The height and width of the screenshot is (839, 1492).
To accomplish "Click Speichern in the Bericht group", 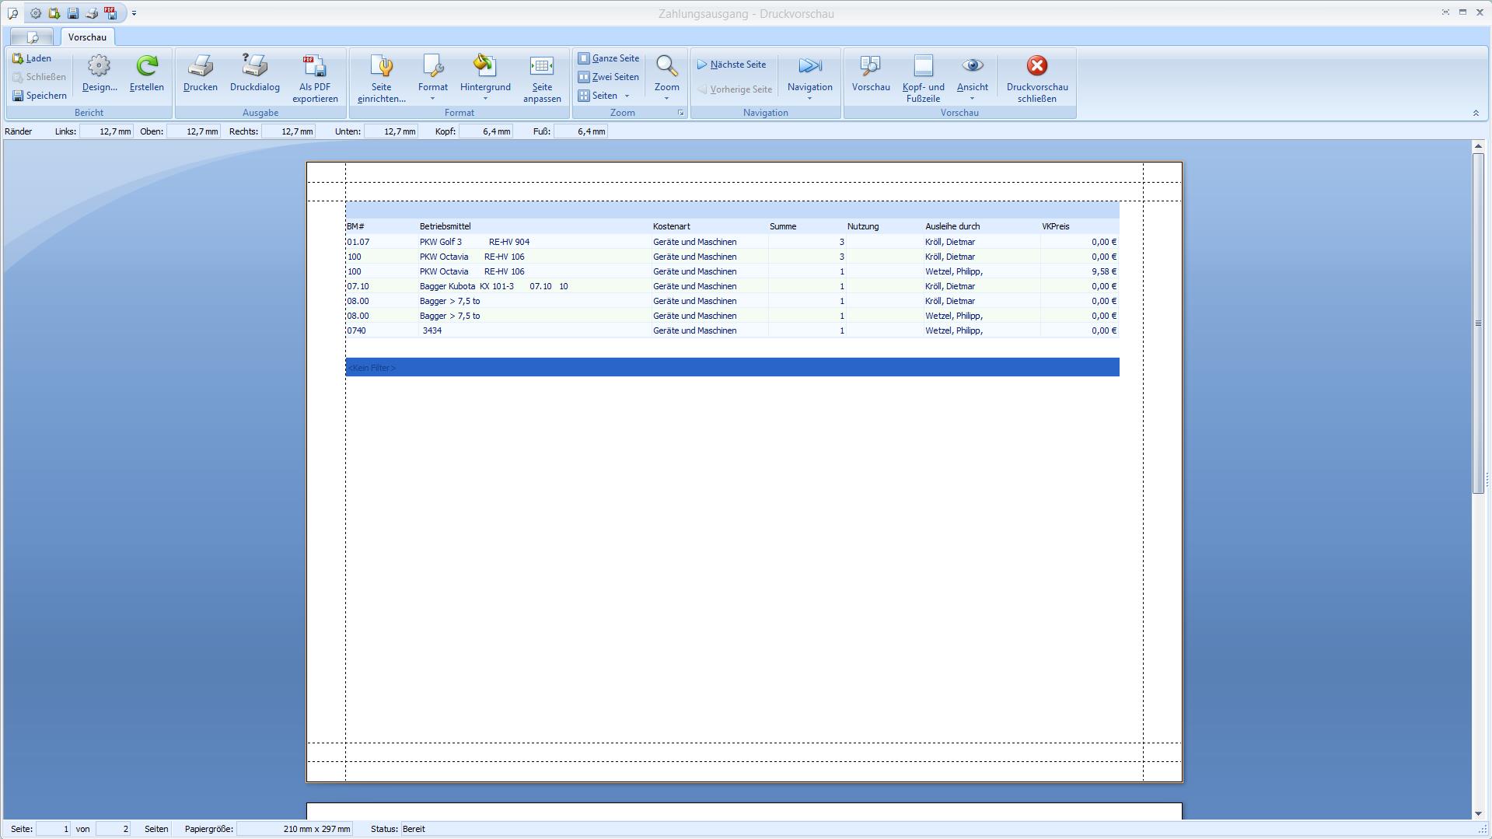I will [40, 96].
